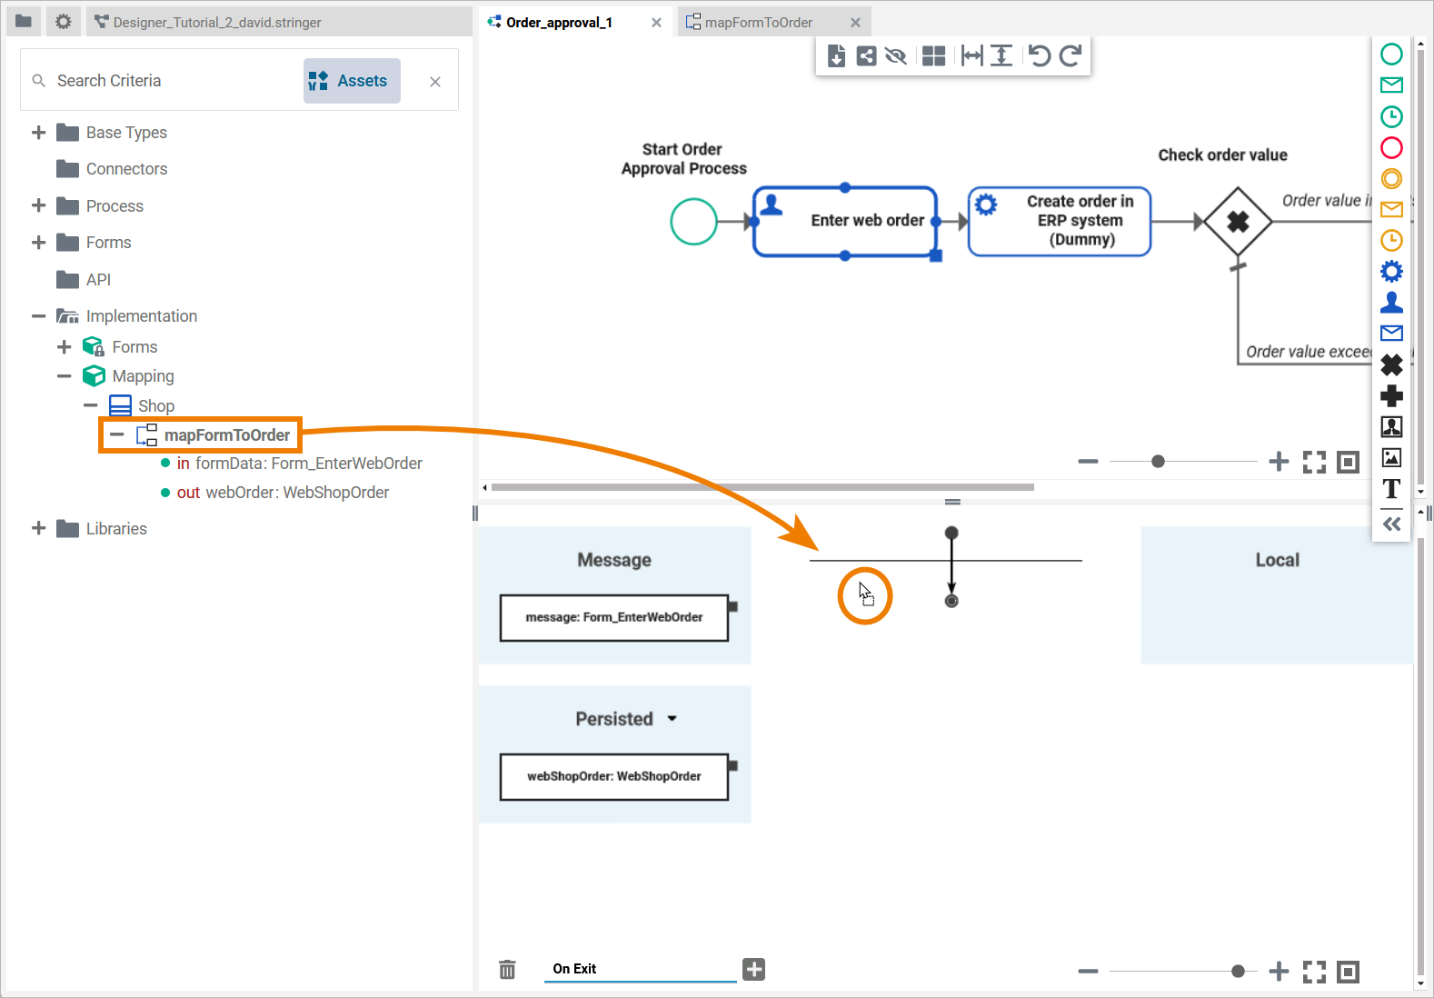Adjust the upper diagram zoom slider handle
Viewport: 1434px width, 998px height.
pos(1158,462)
